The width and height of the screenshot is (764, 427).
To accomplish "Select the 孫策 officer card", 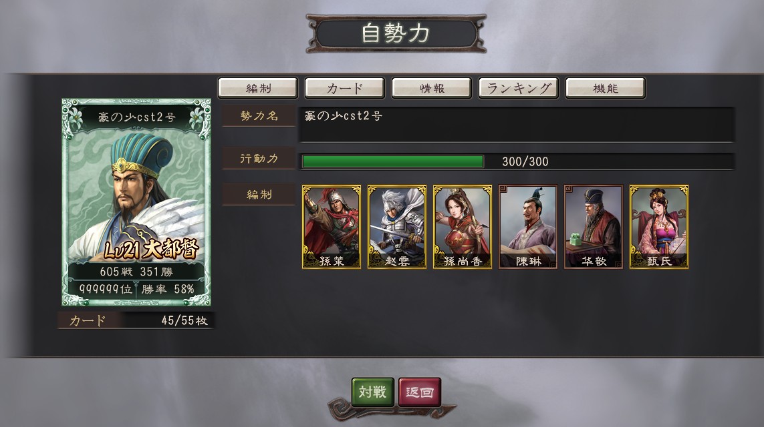I will [332, 227].
